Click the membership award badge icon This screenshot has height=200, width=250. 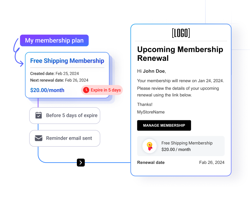[150, 146]
